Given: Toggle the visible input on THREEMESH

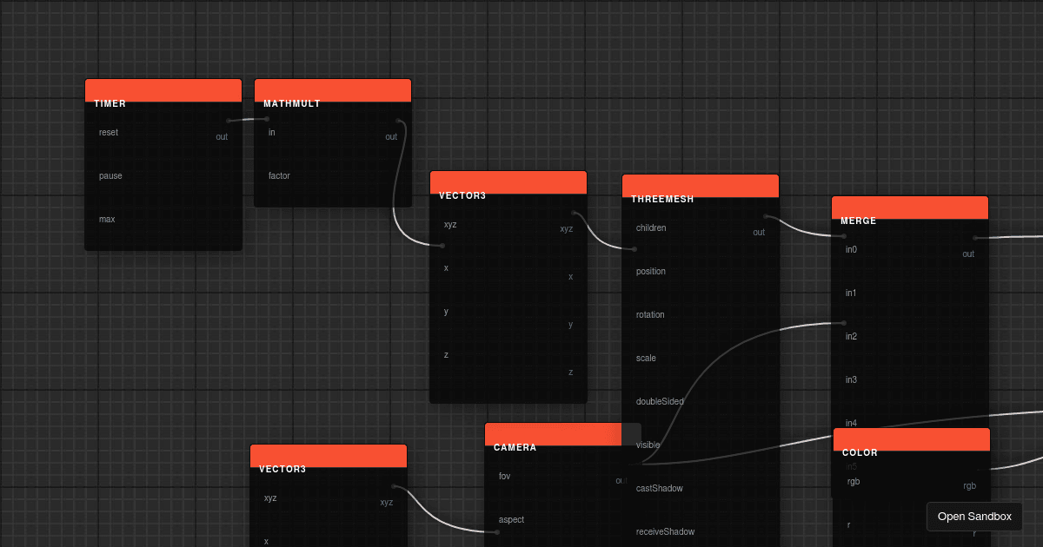Looking at the screenshot, I should (x=648, y=445).
